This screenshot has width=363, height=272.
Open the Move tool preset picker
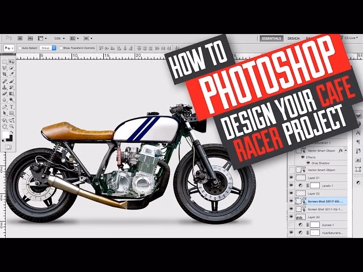click(9, 48)
